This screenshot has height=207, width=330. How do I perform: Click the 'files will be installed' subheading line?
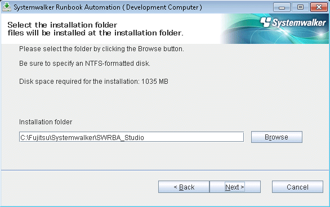[95, 33]
